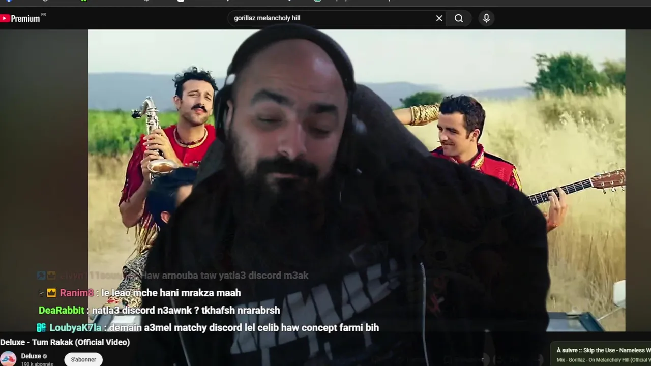The height and width of the screenshot is (366, 651).
Task: Click the Tum Rakak video player area
Action: pyautogui.click(x=357, y=180)
